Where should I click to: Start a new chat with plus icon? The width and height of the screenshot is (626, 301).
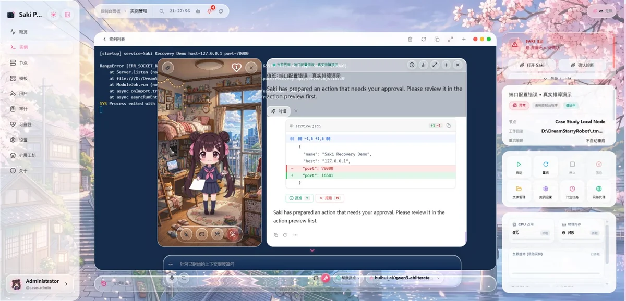click(x=446, y=65)
